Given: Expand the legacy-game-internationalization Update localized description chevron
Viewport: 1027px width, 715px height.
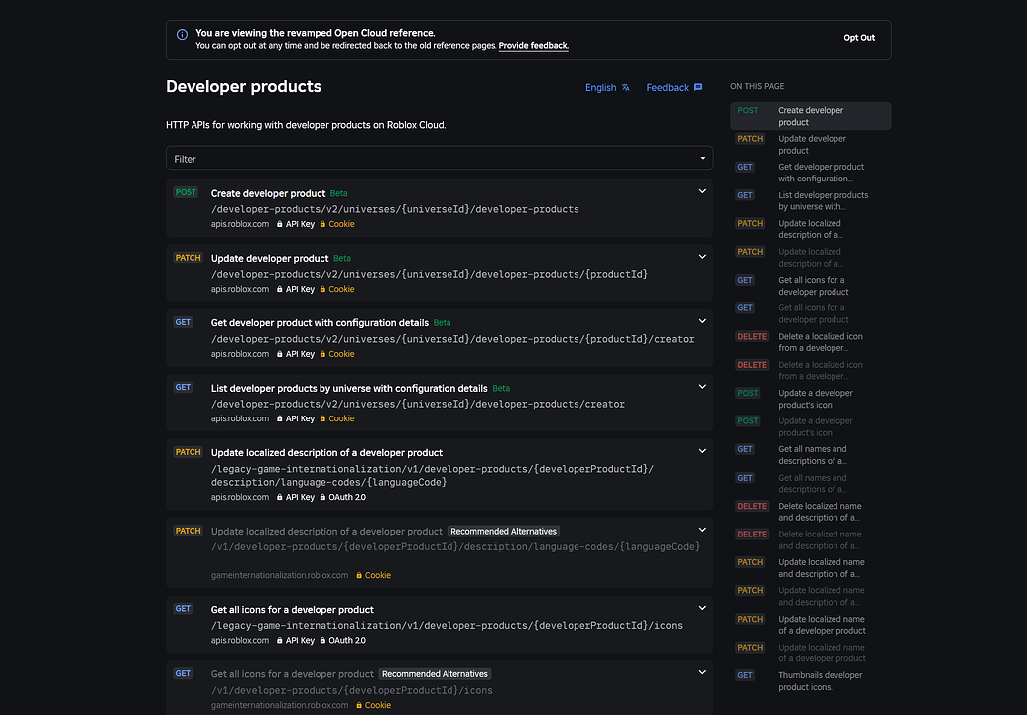Looking at the screenshot, I should pyautogui.click(x=702, y=451).
